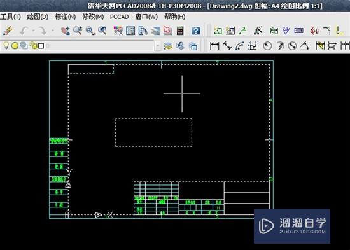Click the Undo arrow
The image size is (350, 250).
24,31
